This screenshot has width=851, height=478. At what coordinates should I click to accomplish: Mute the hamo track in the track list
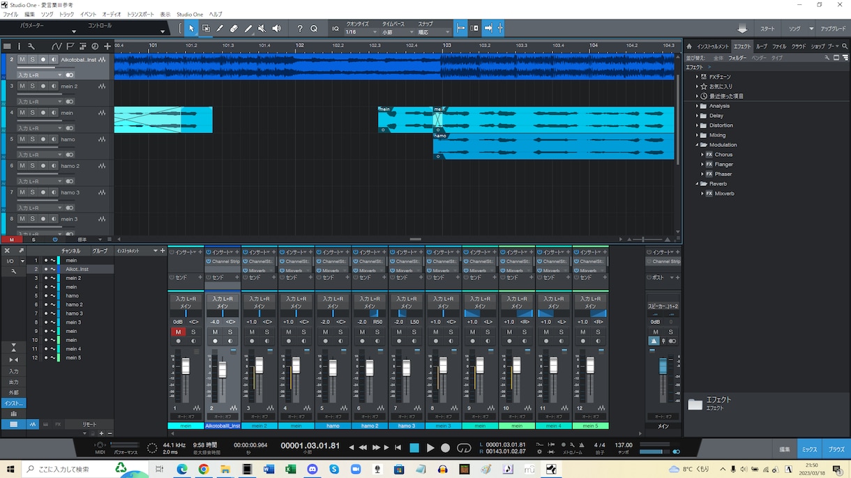(22, 139)
